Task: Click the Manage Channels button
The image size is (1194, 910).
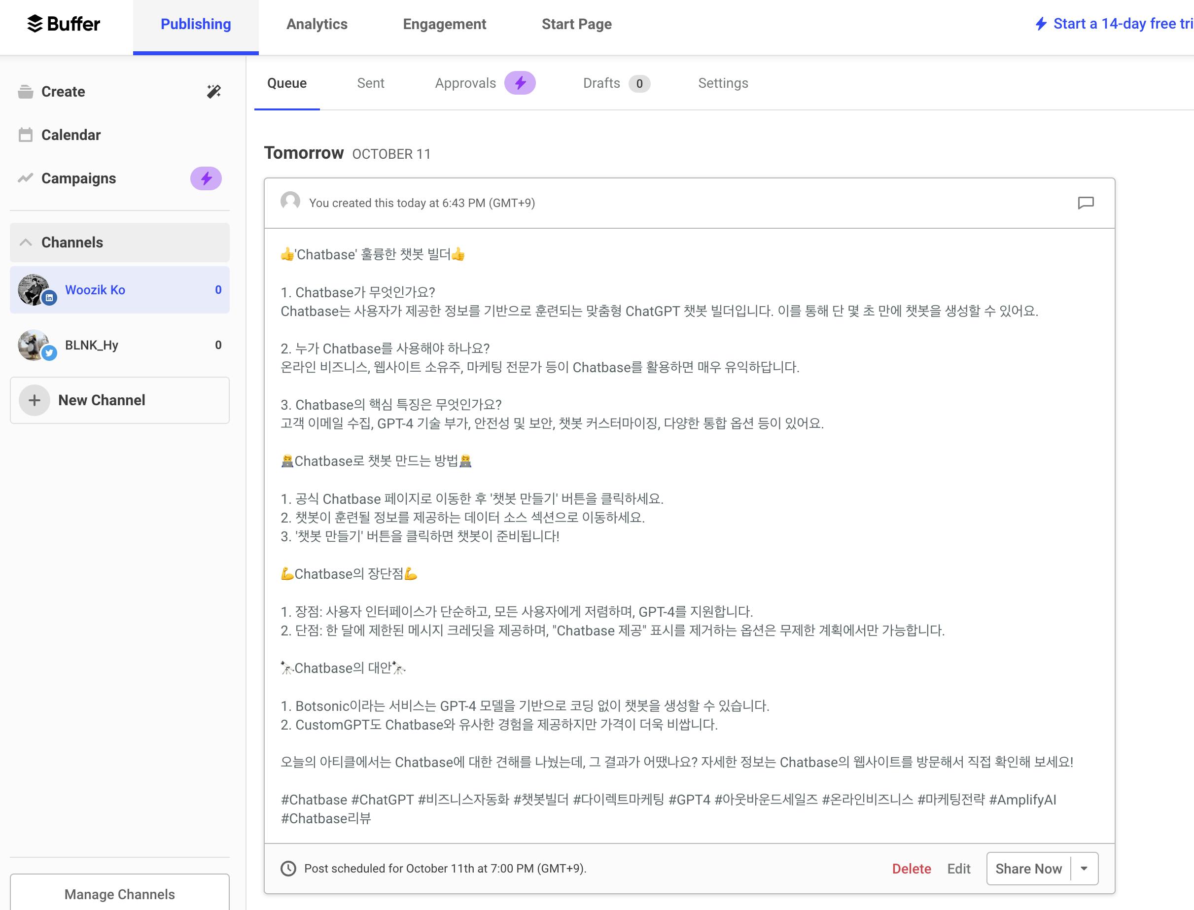Action: 119,894
